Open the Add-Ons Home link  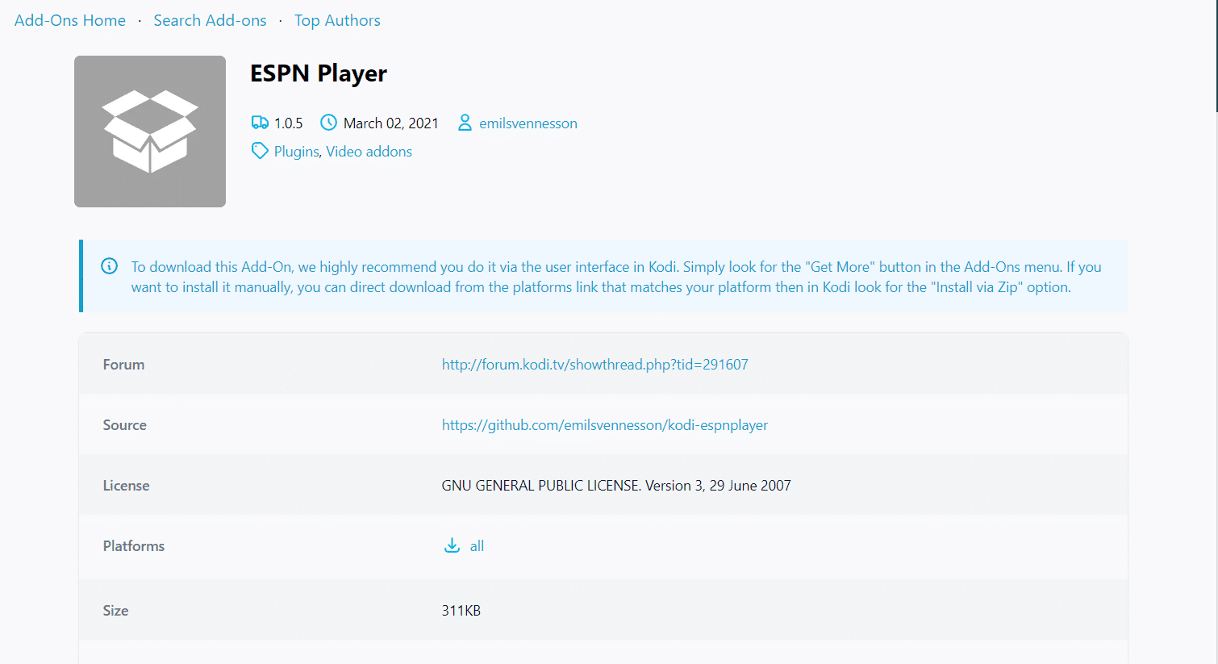(70, 20)
